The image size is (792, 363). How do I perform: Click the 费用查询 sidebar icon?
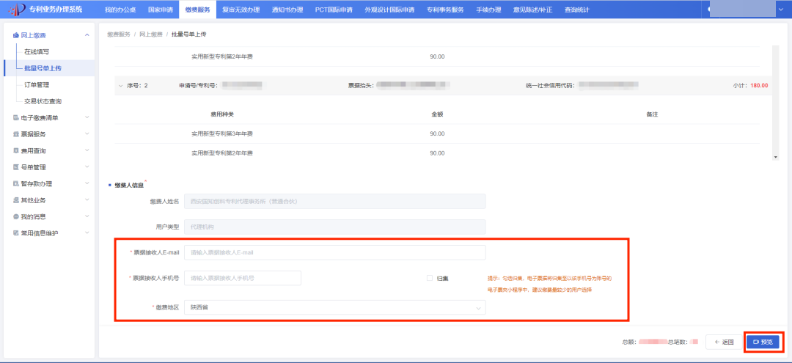coord(16,150)
